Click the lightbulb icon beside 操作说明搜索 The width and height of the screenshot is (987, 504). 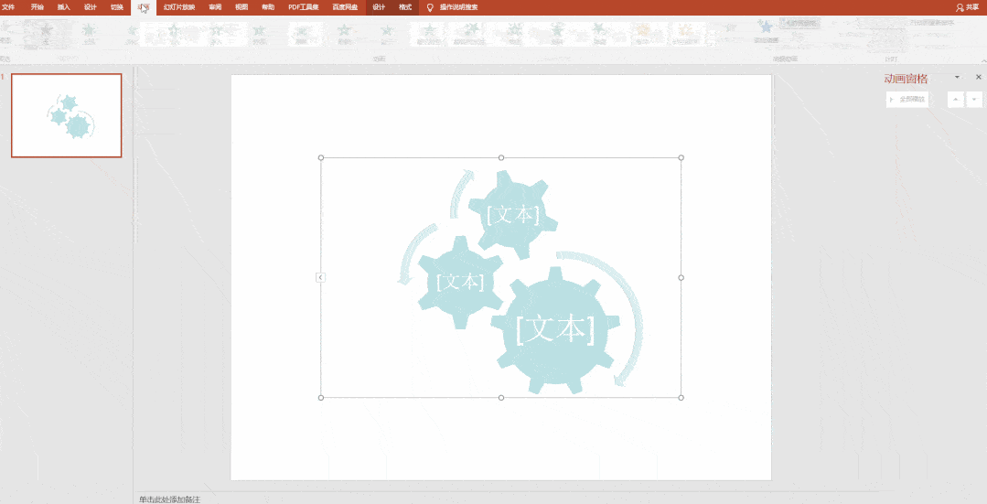[x=431, y=7]
